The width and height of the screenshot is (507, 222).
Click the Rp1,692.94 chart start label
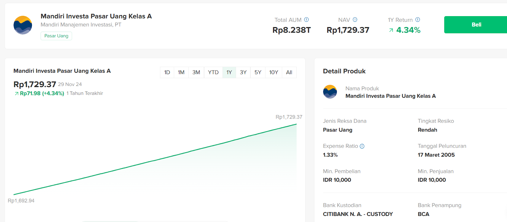21,201
